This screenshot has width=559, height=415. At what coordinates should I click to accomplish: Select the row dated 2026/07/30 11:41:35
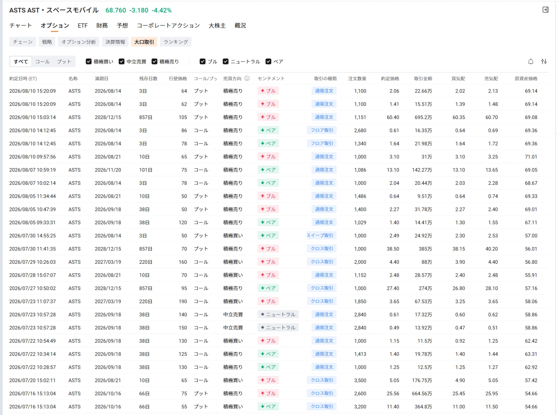(x=279, y=249)
